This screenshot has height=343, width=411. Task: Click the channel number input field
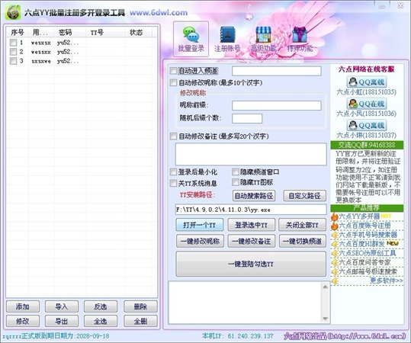(277, 71)
